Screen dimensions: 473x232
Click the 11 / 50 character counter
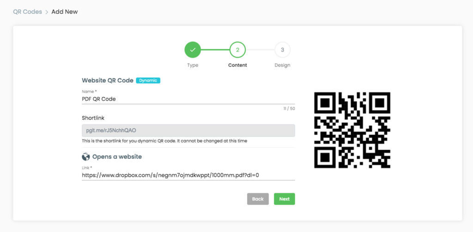(x=289, y=108)
